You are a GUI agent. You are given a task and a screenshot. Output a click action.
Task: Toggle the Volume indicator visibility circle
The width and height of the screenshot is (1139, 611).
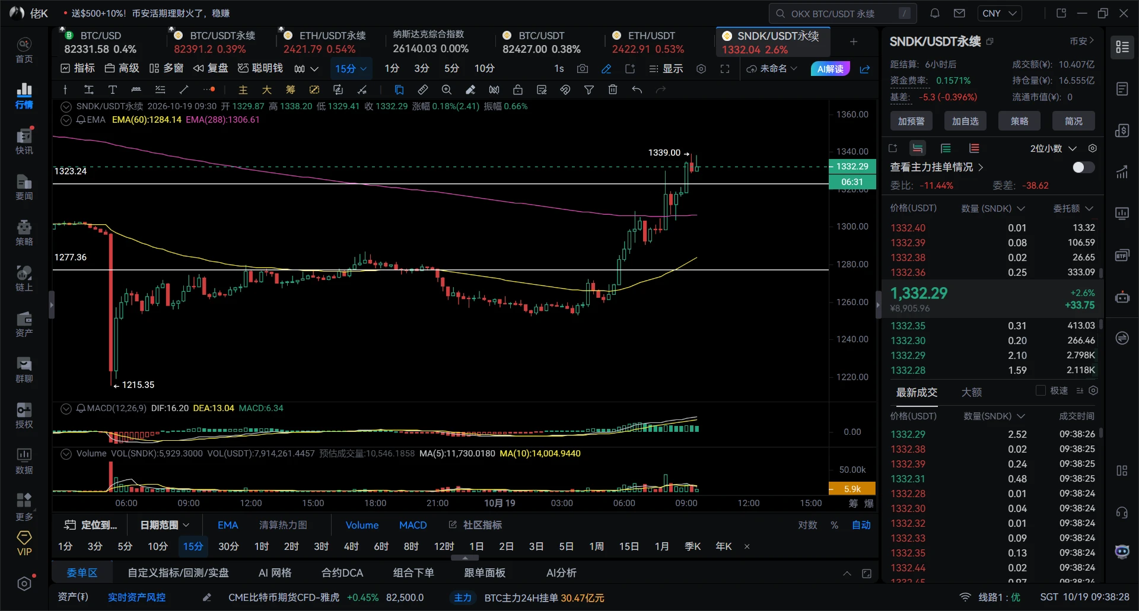pyautogui.click(x=66, y=454)
